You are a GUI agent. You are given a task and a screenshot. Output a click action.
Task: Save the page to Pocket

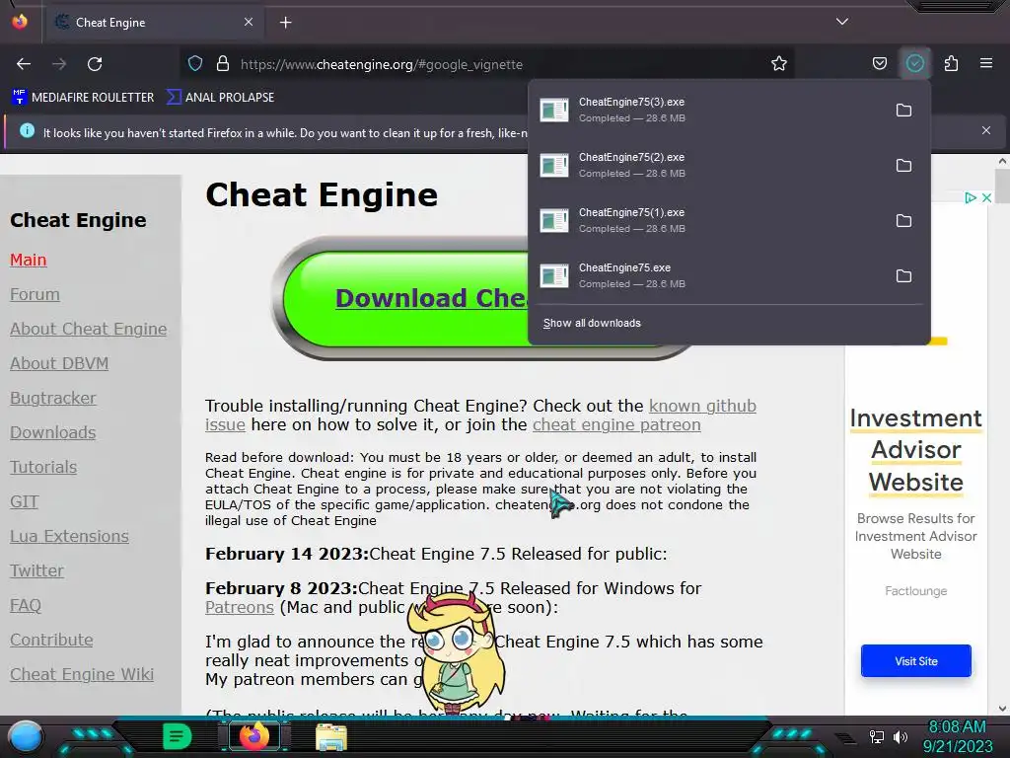(x=879, y=64)
